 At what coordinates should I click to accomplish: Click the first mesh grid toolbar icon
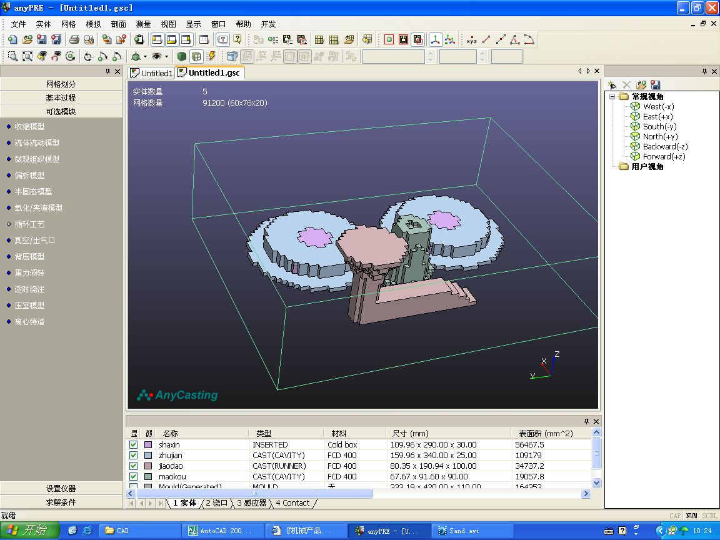pos(319,39)
